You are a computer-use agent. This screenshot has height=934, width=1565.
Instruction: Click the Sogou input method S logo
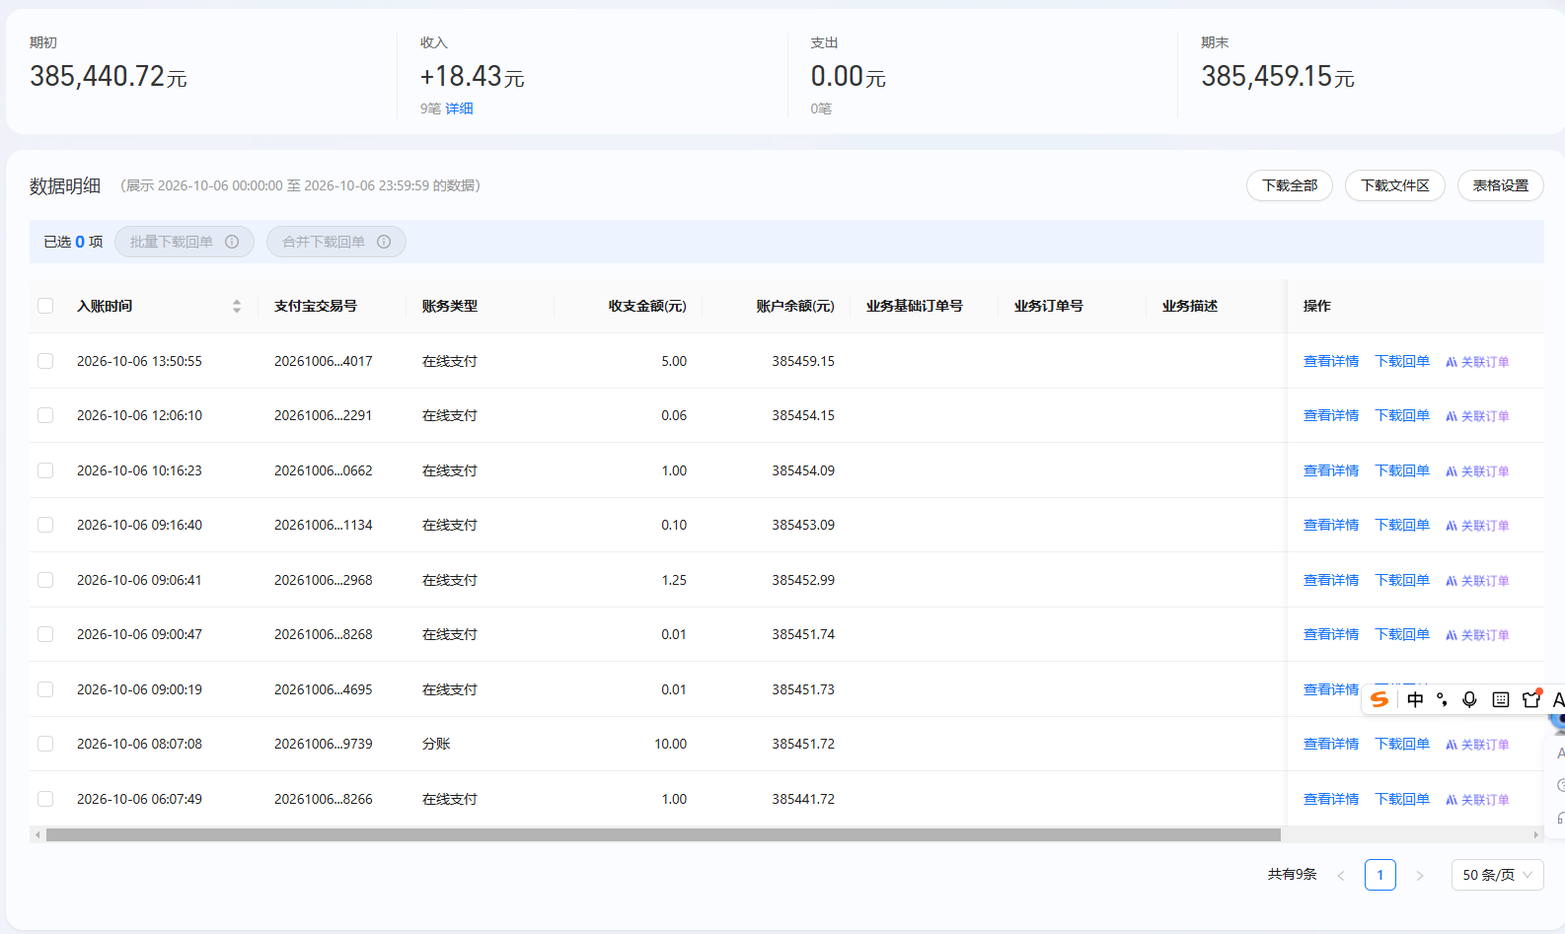click(1379, 699)
